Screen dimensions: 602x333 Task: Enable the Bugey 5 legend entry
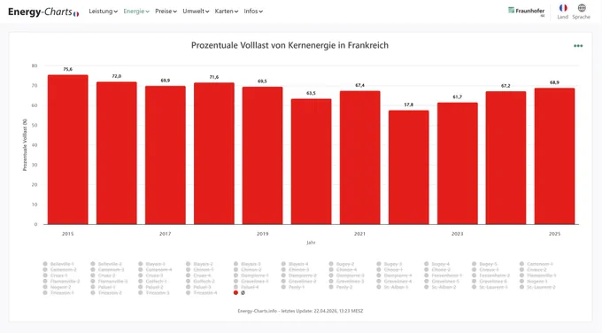(x=484, y=264)
